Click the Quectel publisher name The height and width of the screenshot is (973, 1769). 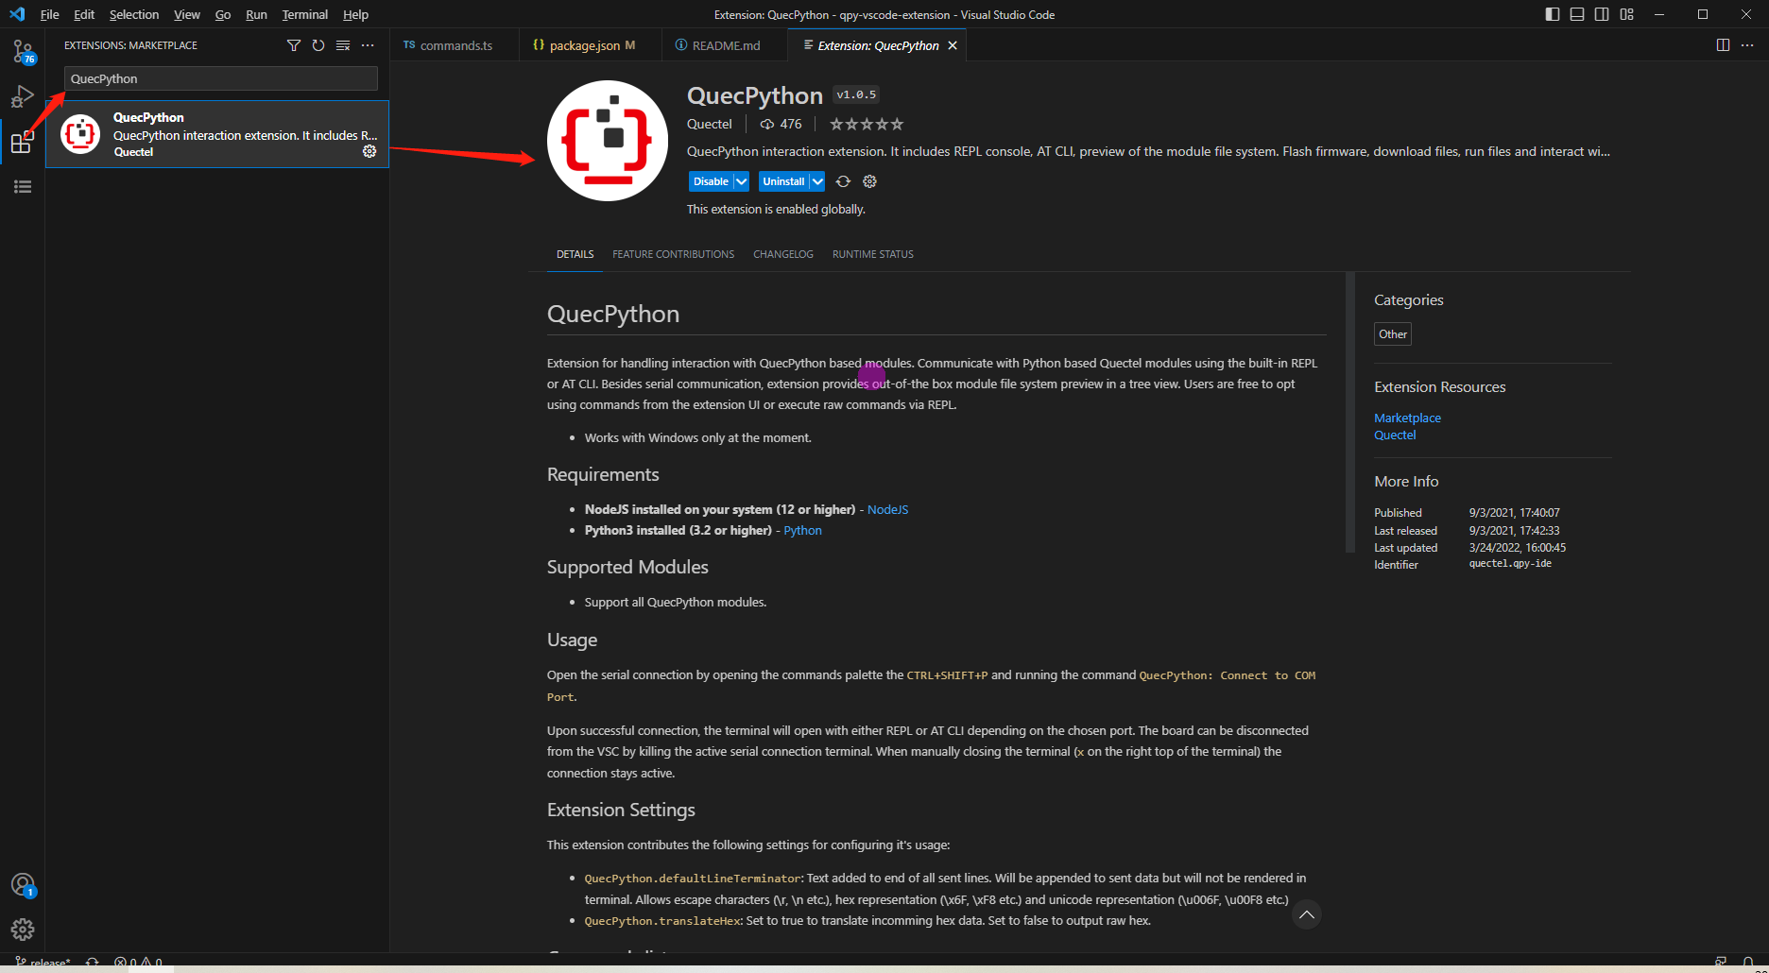[x=709, y=124]
